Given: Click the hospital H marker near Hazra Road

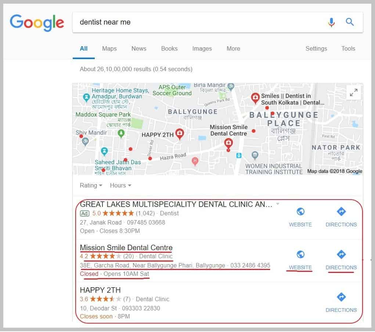Looking at the screenshot, I should coord(195,161).
